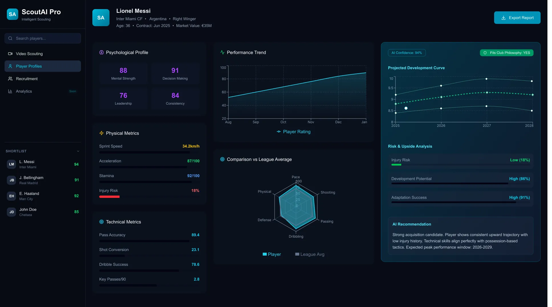
Task: Click the Recruitment group icon
Action: [x=10, y=79]
